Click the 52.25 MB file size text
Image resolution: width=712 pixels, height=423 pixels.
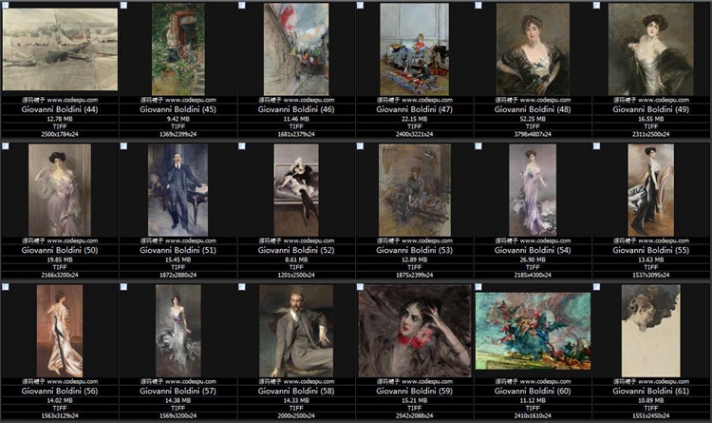pyautogui.click(x=533, y=119)
